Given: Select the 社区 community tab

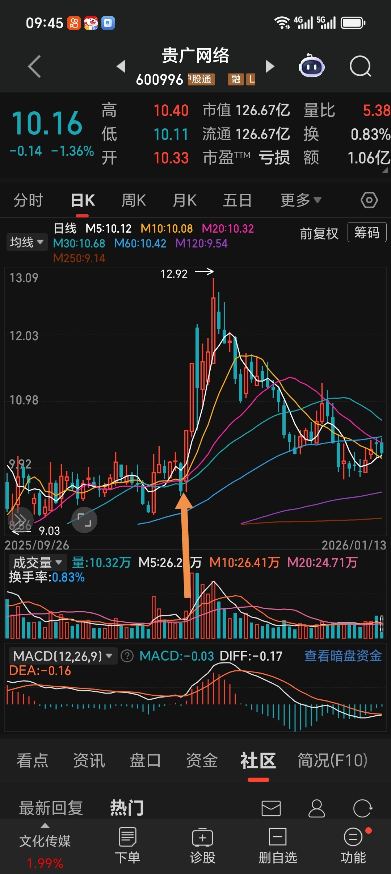Looking at the screenshot, I should 258,760.
